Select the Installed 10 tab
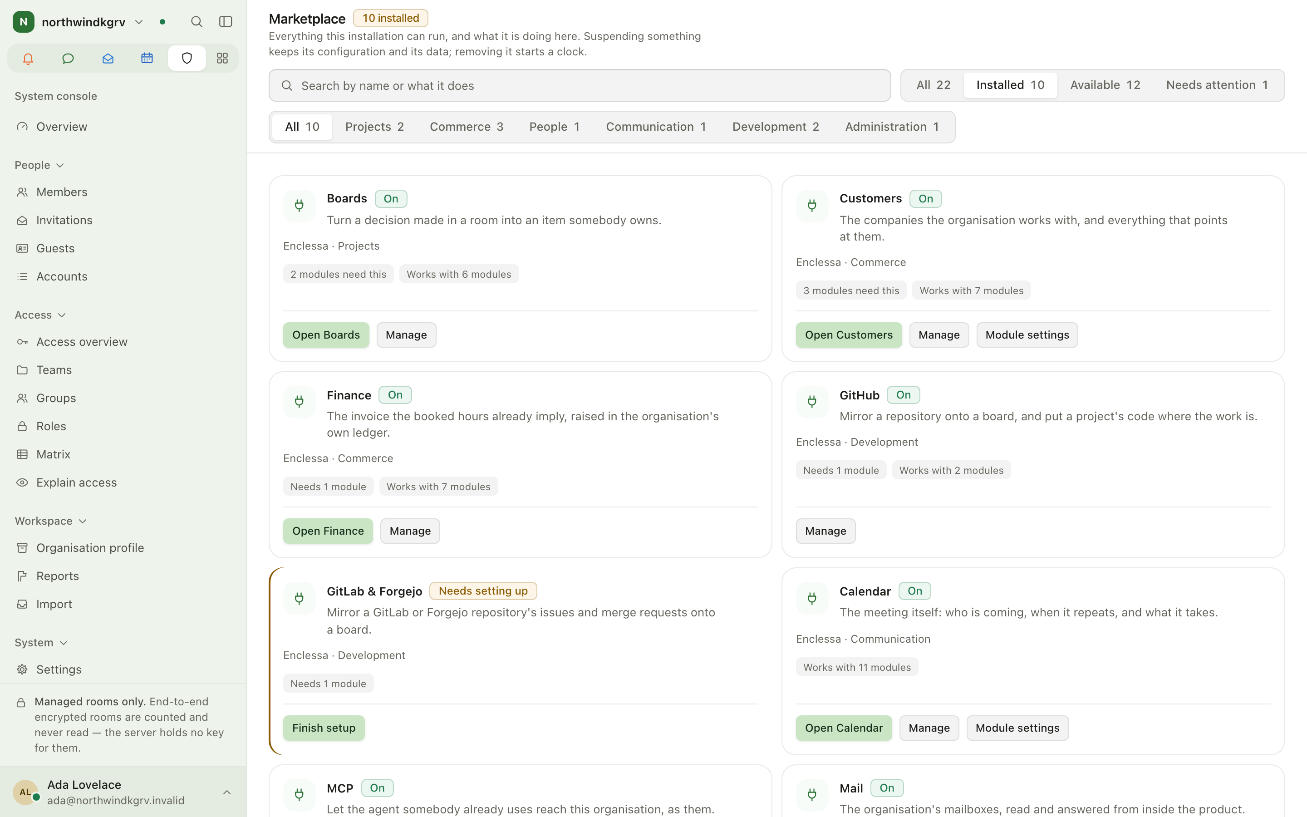Viewport: 1307px width, 817px height. 1010,85
